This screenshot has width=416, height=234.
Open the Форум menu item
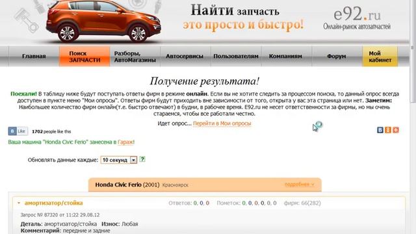(337, 57)
